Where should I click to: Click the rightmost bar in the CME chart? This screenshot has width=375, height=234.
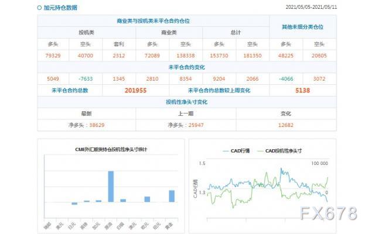click(172, 196)
